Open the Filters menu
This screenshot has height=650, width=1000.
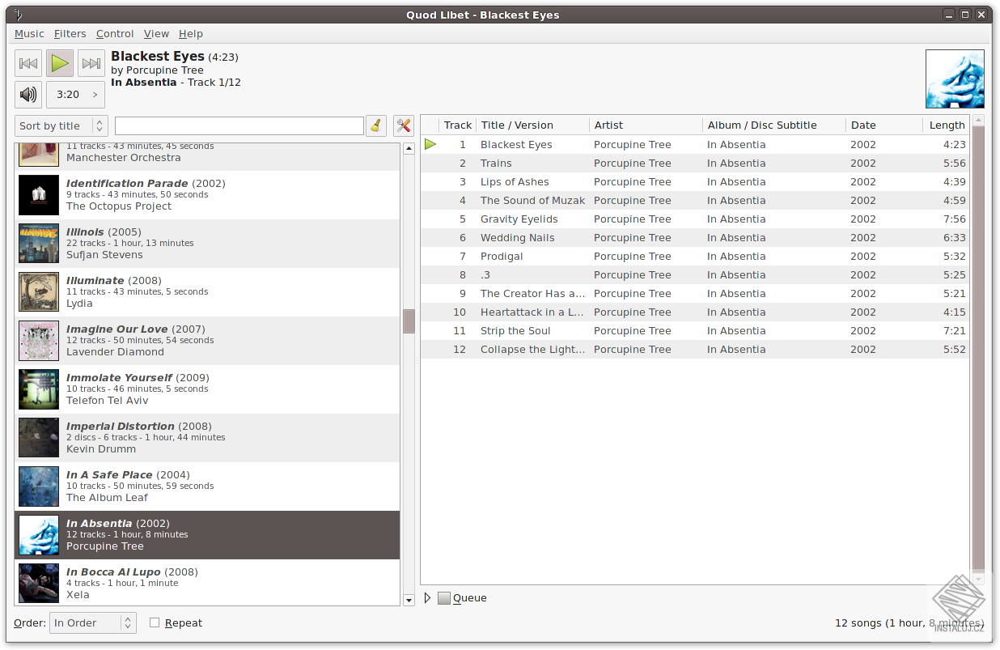pyautogui.click(x=70, y=33)
